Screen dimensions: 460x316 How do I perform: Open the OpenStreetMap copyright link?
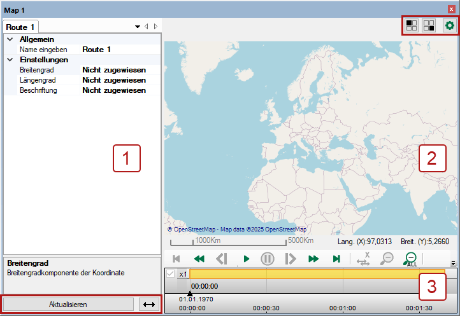click(x=237, y=230)
